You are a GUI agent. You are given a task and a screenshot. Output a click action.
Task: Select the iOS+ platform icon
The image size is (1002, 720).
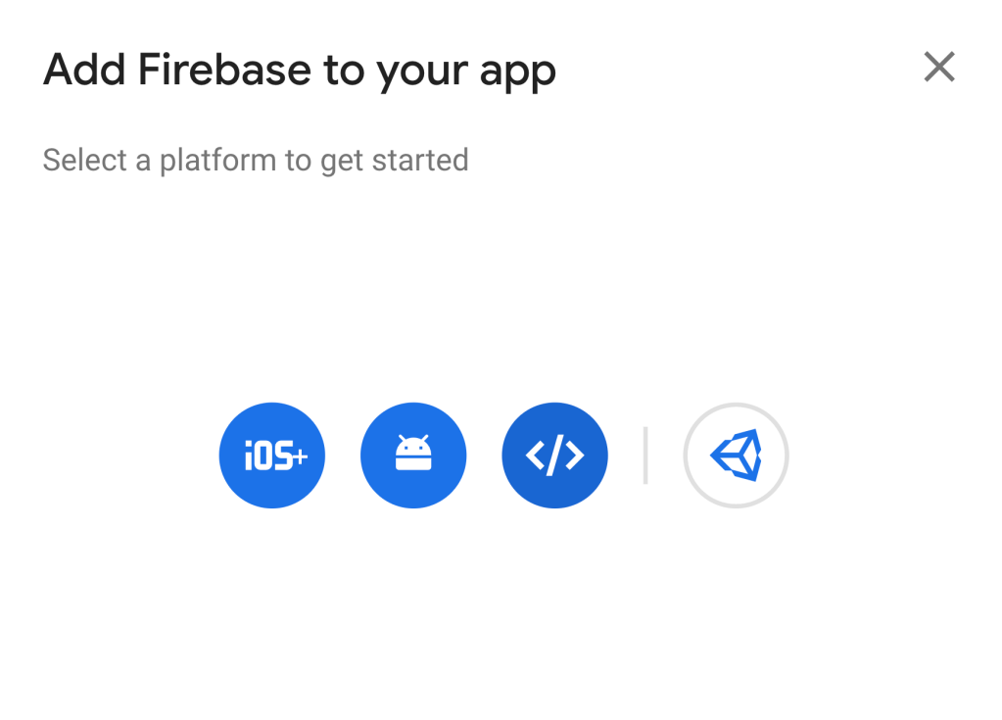pos(271,456)
